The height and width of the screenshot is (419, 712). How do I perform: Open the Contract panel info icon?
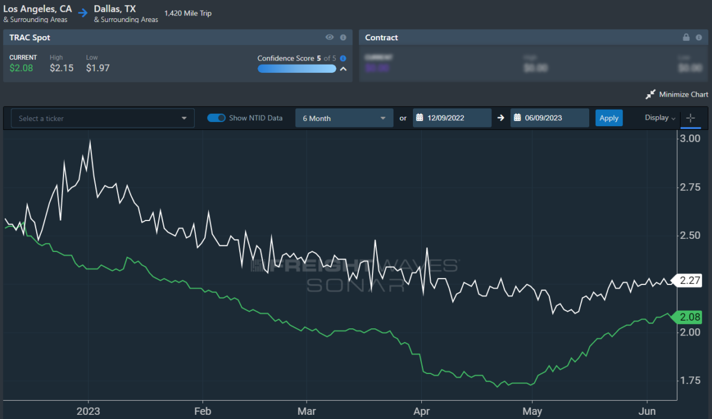coord(699,37)
